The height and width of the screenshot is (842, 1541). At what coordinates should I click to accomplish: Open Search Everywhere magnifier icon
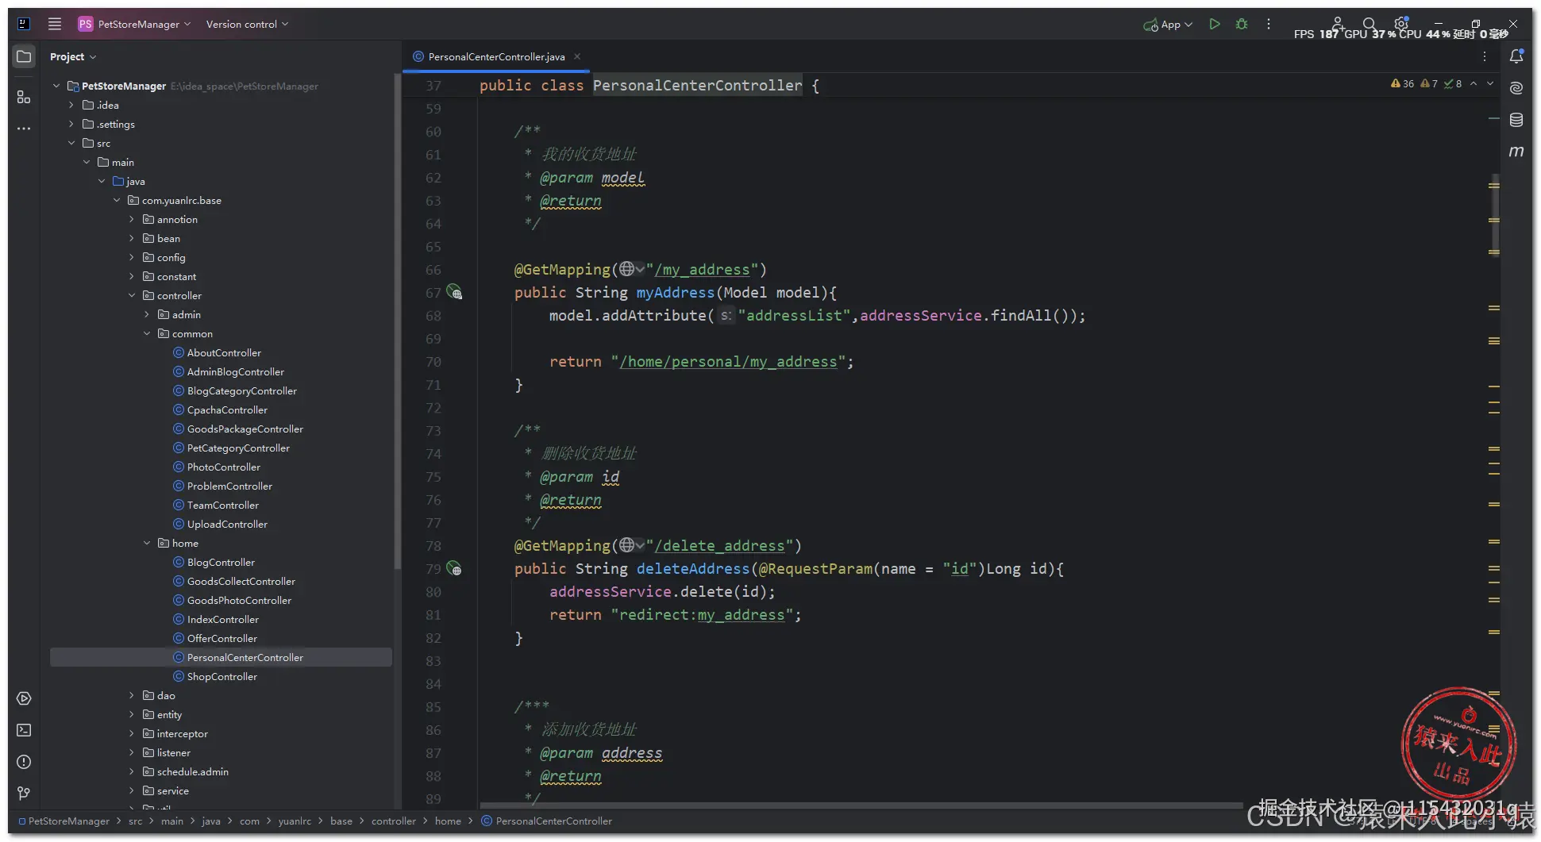[x=1369, y=24]
